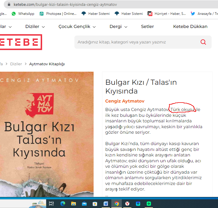Open Yandex Browser from taskbar
This screenshot has width=218, height=208.
(x=127, y=204)
